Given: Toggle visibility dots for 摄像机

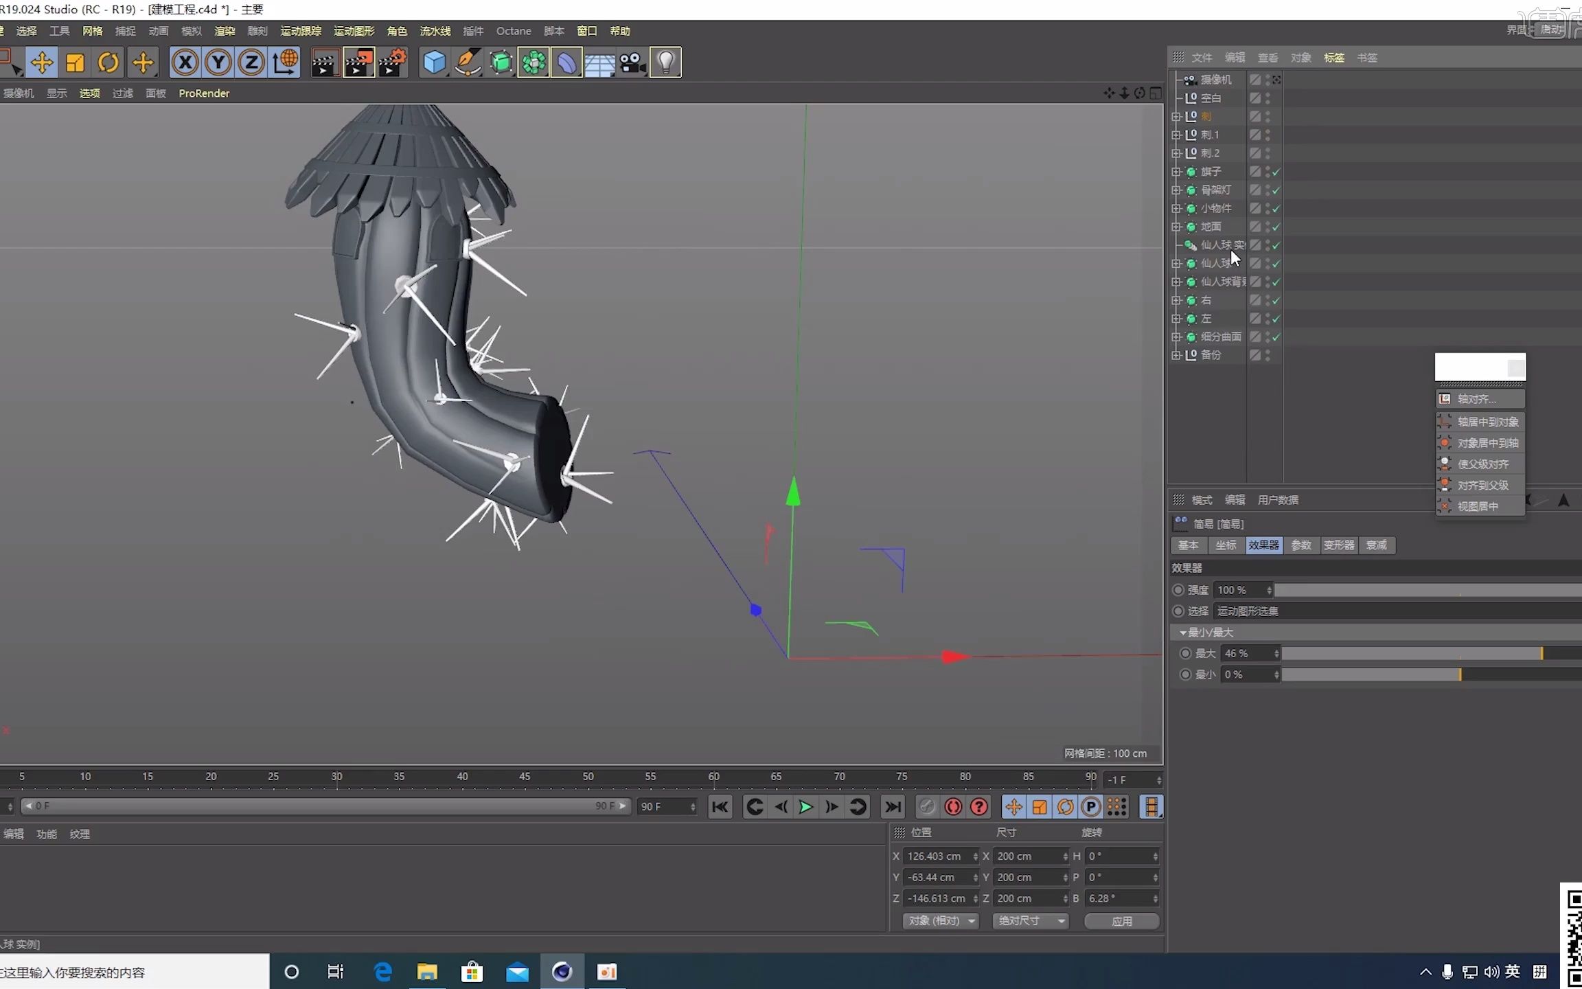Looking at the screenshot, I should 1268,80.
